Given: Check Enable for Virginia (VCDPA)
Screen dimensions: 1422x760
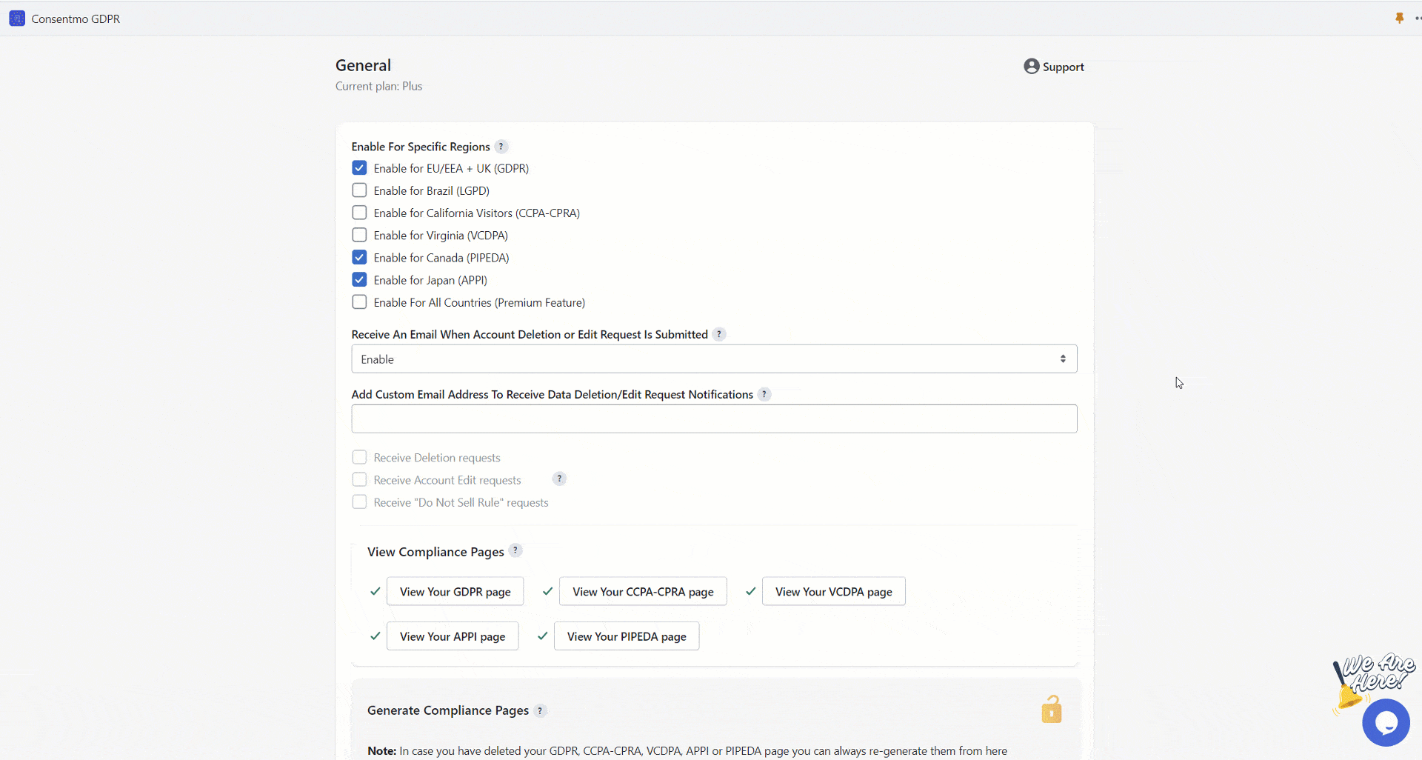Looking at the screenshot, I should pos(359,235).
